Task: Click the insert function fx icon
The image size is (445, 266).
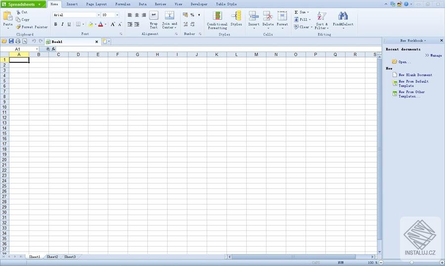Action: 53,49
